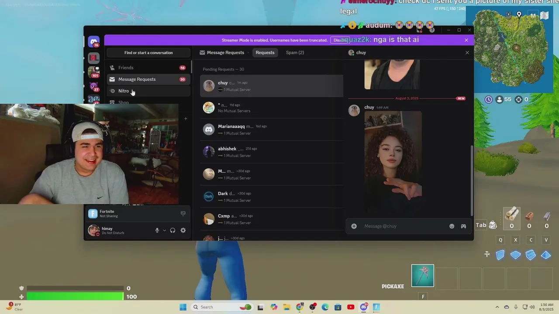
Task: Open Marianaaaqq message request
Action: (x=272, y=130)
